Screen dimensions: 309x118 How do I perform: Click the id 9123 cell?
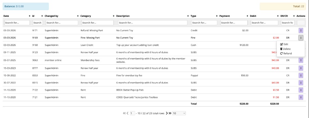pos(35,52)
